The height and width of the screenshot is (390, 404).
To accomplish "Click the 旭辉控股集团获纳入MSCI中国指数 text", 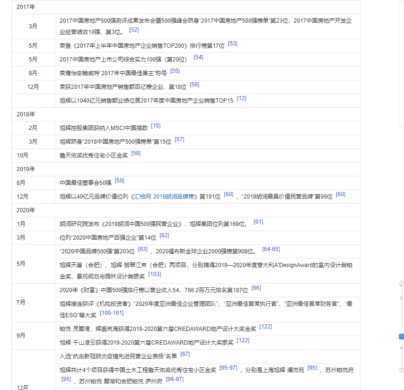I will point(104,128).
